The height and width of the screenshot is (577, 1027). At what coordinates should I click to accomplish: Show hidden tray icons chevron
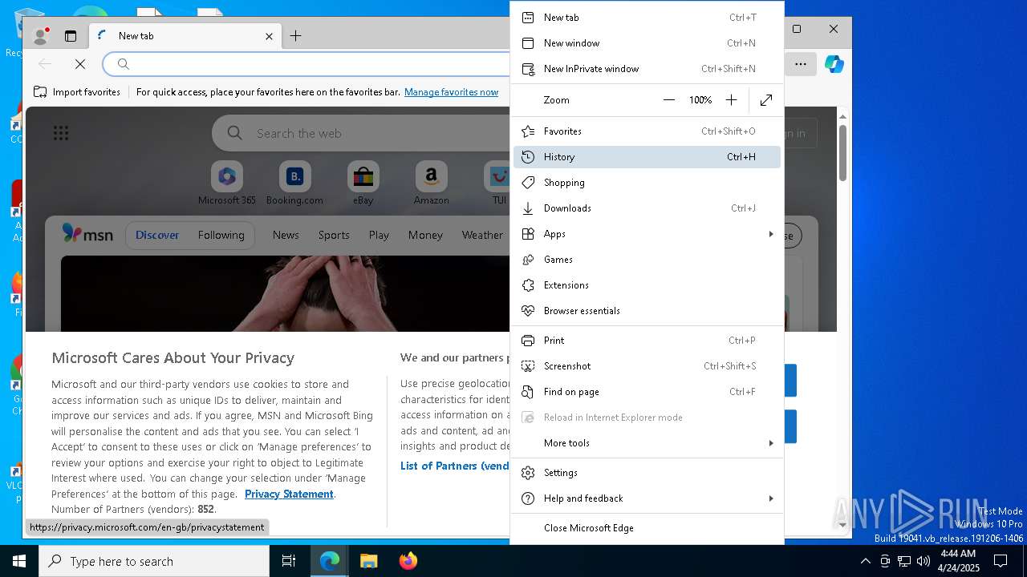[x=865, y=561]
